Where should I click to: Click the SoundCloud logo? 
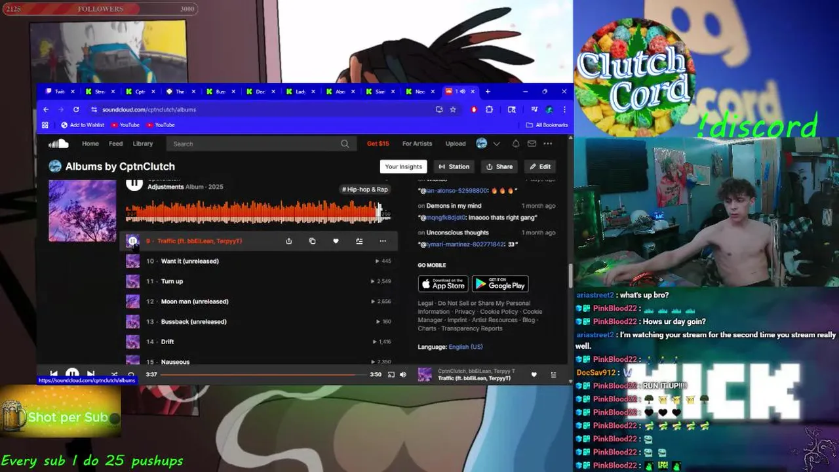pyautogui.click(x=58, y=144)
